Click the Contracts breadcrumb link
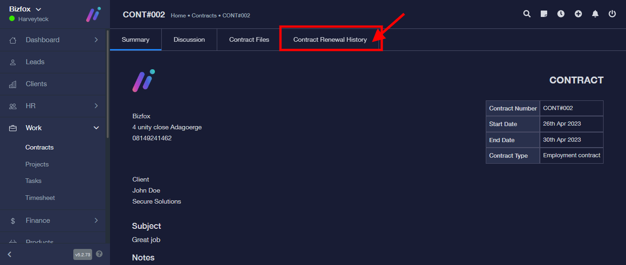Screen dimensions: 626x265 click(x=204, y=16)
